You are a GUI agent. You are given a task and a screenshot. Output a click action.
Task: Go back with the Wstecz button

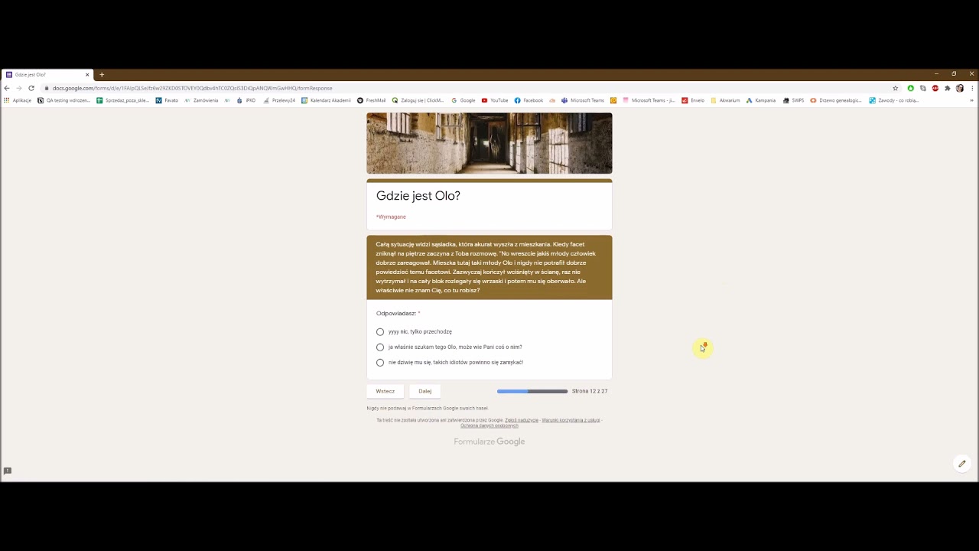click(x=385, y=391)
